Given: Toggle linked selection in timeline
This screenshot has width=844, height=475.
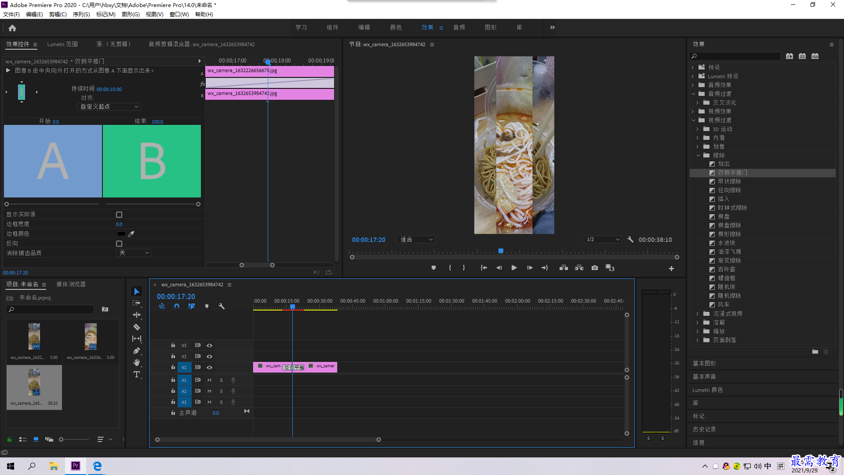Looking at the screenshot, I should coord(191,306).
